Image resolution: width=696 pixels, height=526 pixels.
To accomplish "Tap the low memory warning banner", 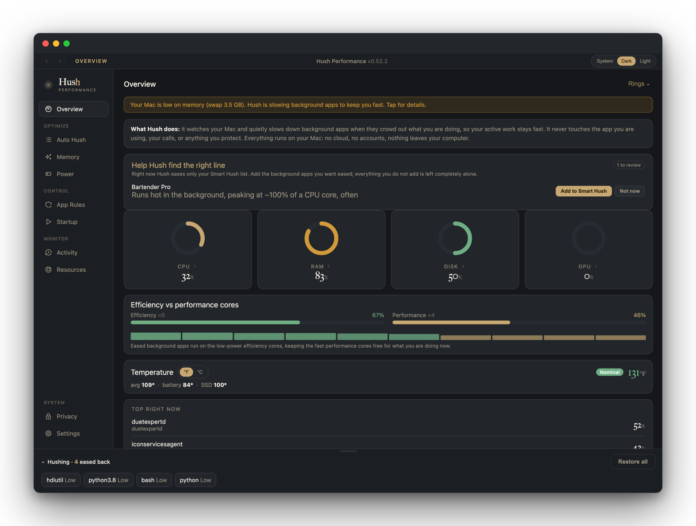I will point(388,105).
